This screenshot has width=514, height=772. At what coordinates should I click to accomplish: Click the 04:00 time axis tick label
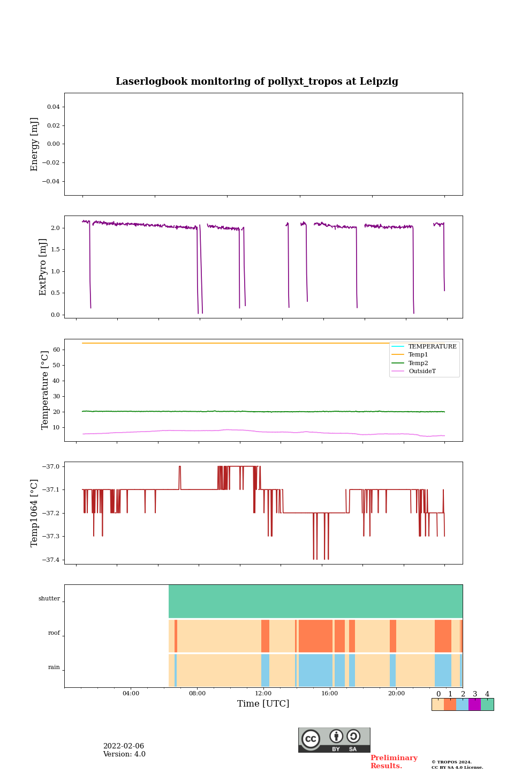tap(131, 693)
